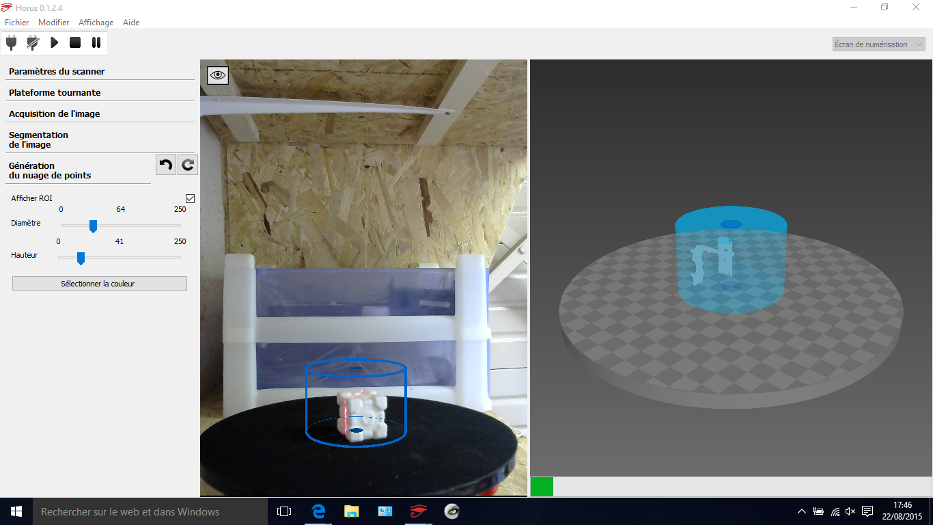Click the muted volume tray icon
This screenshot has height=525, width=933.
point(850,511)
